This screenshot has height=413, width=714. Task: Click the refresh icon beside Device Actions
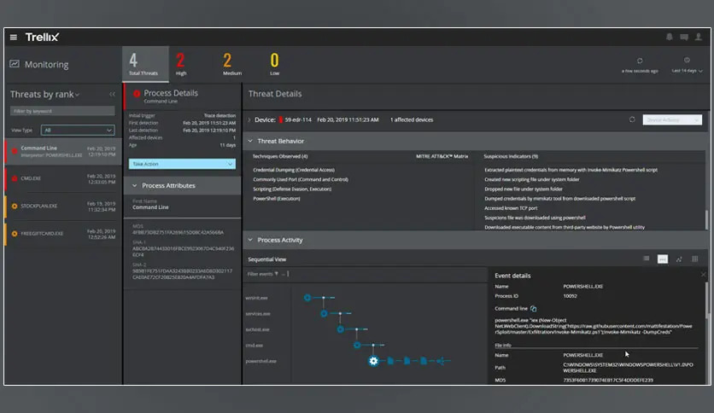coord(632,119)
